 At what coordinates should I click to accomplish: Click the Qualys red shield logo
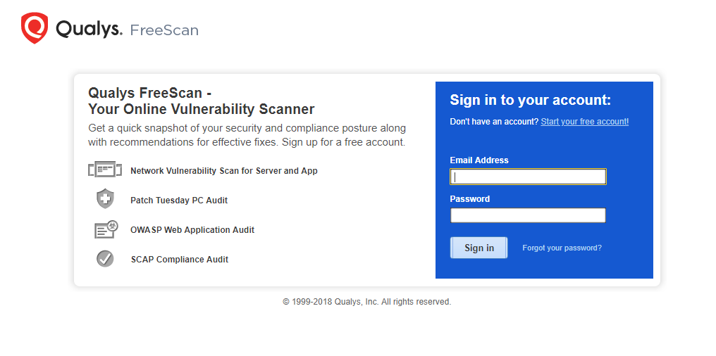(35, 28)
